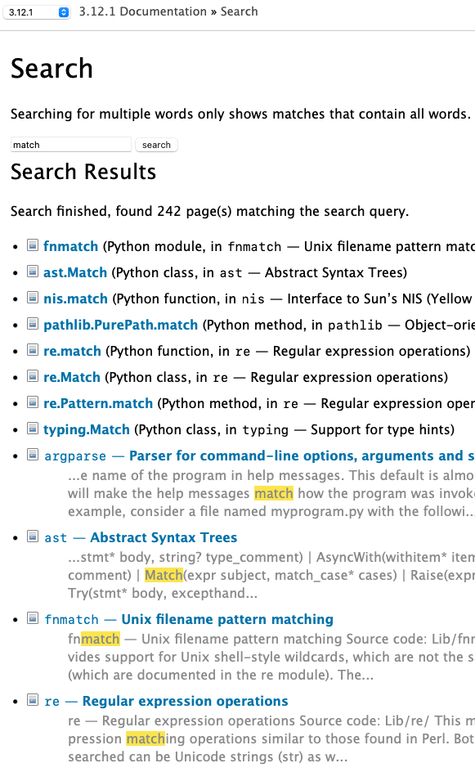Click the page icon next to typing.Match result
This screenshot has width=475, height=772.
(33, 429)
